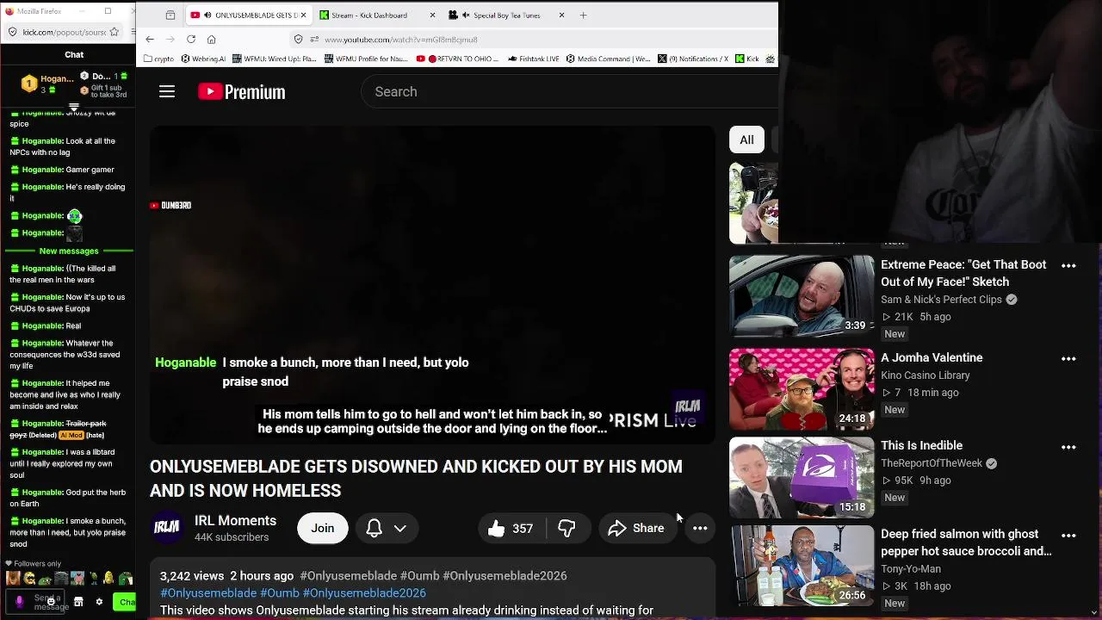Open Deep fried salmon video title
1102x620 pixels.
pyautogui.click(x=966, y=542)
